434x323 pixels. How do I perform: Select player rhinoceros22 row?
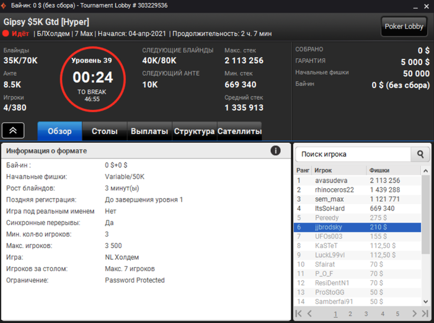click(357, 190)
